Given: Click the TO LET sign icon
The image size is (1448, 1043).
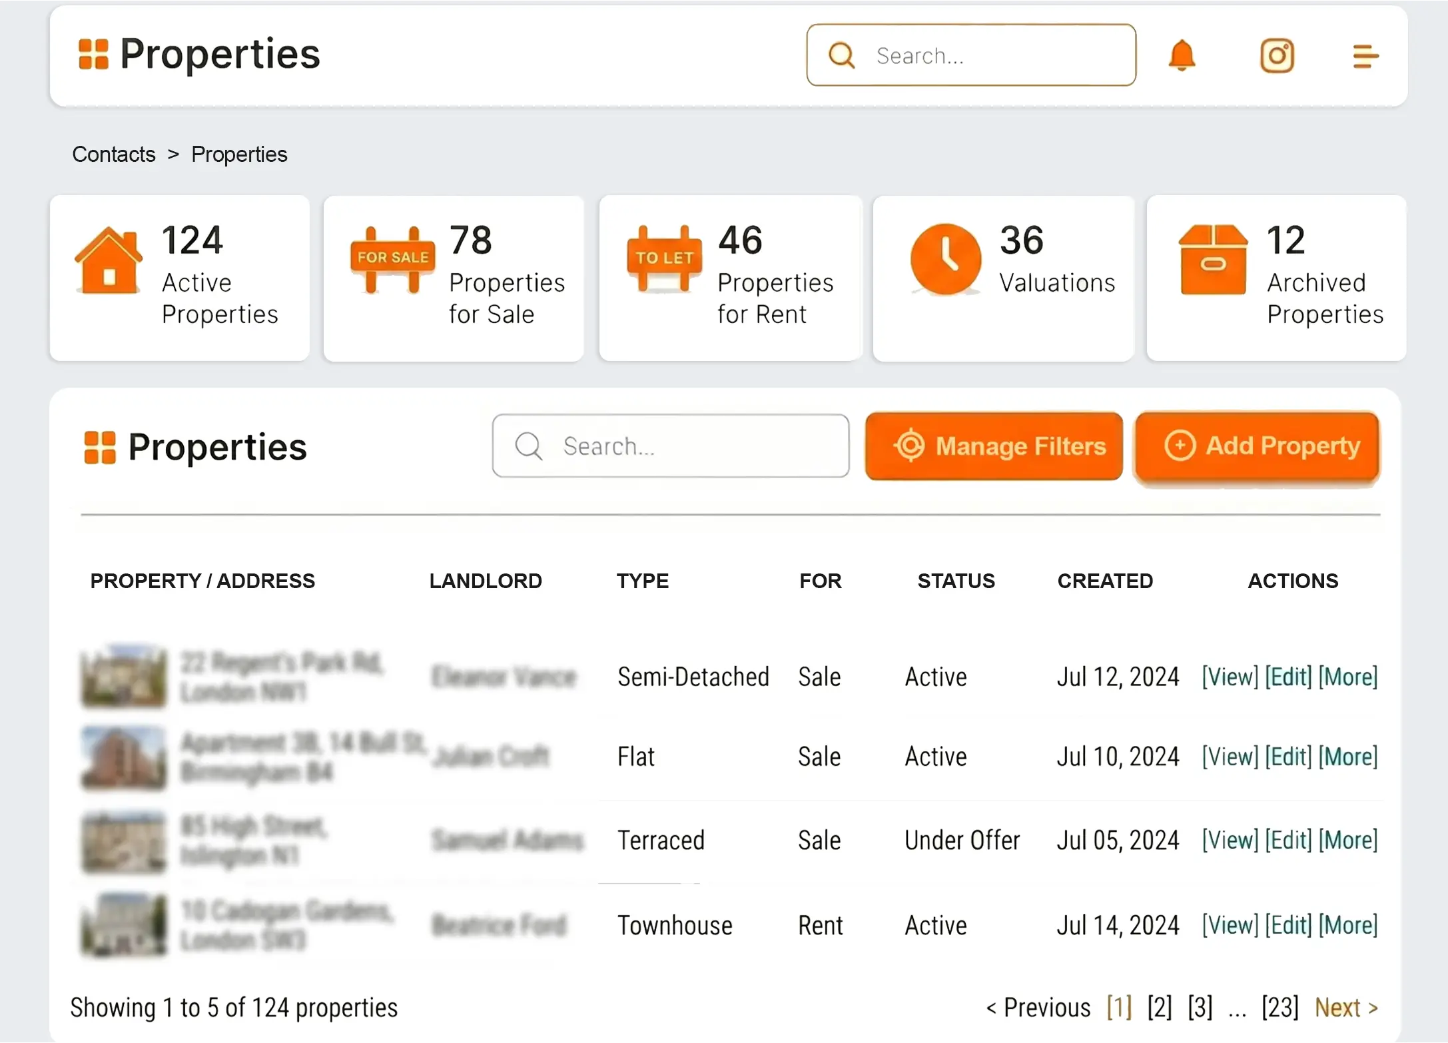Looking at the screenshot, I should click(664, 260).
